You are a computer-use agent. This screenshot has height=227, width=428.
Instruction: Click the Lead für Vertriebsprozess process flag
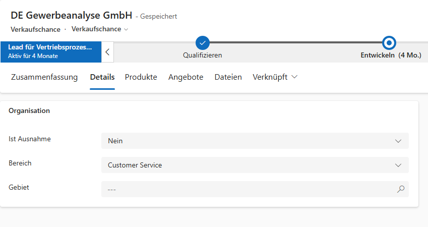50,51
